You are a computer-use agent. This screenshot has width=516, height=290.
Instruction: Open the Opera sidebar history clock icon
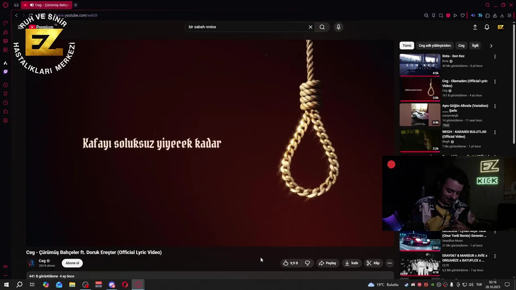tap(5, 103)
